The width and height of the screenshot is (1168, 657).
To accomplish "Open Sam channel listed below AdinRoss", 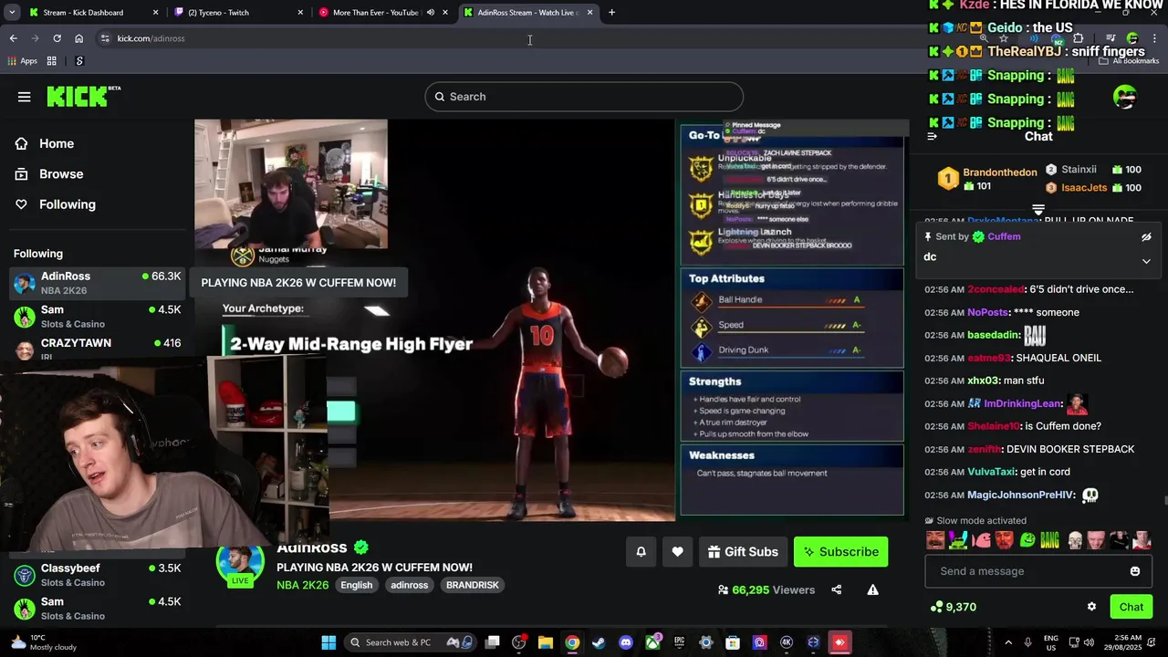I will 97,316.
